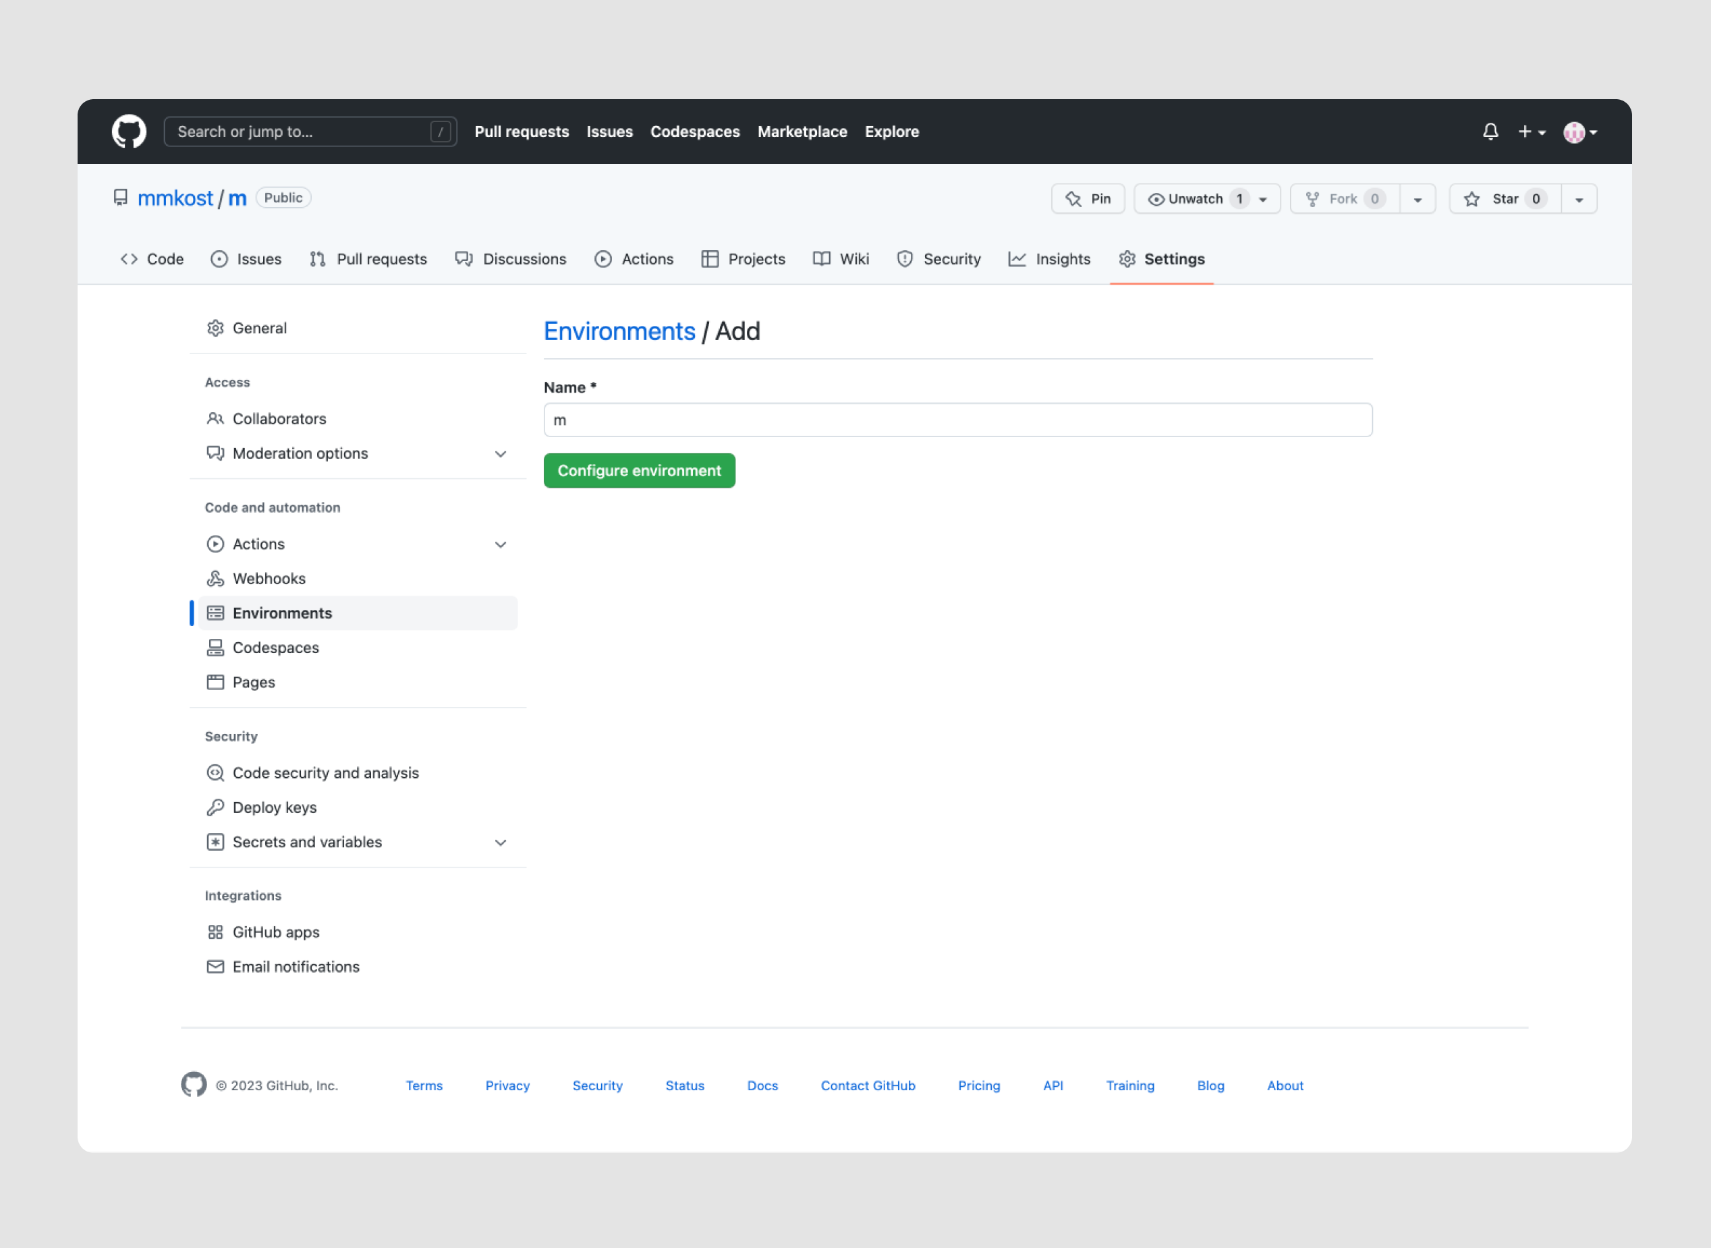Expand Secrets and variables chevron

[x=500, y=843]
